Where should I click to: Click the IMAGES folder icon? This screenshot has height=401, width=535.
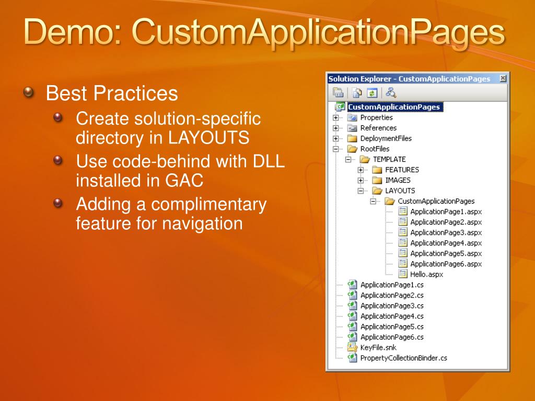point(377,180)
